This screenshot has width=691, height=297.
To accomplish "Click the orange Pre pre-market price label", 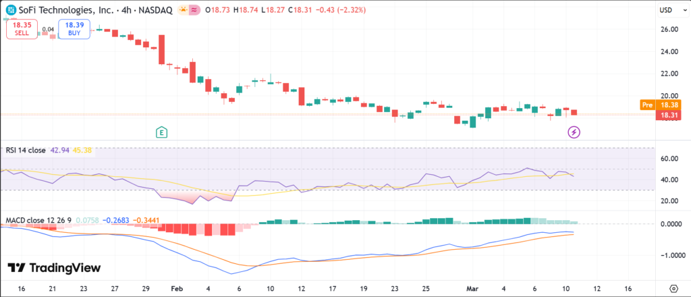I will click(659, 105).
